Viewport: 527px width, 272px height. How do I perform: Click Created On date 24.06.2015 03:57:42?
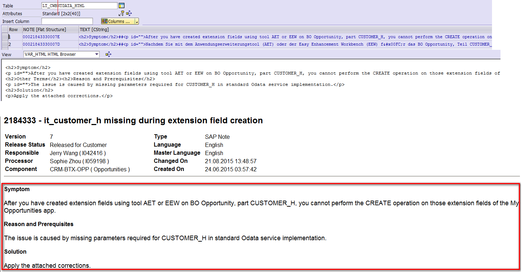click(231, 169)
